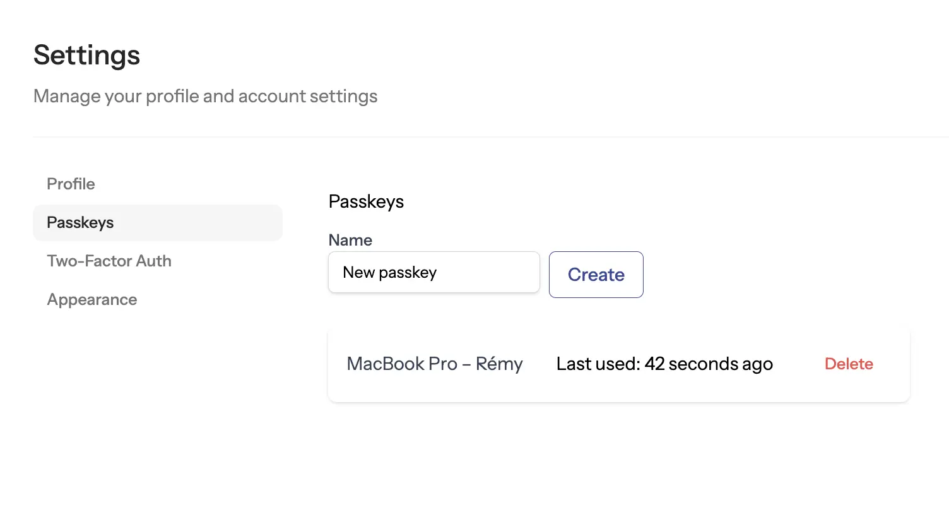Click the profile settings subtitle text
This screenshot has height=524, width=949.
tap(205, 96)
